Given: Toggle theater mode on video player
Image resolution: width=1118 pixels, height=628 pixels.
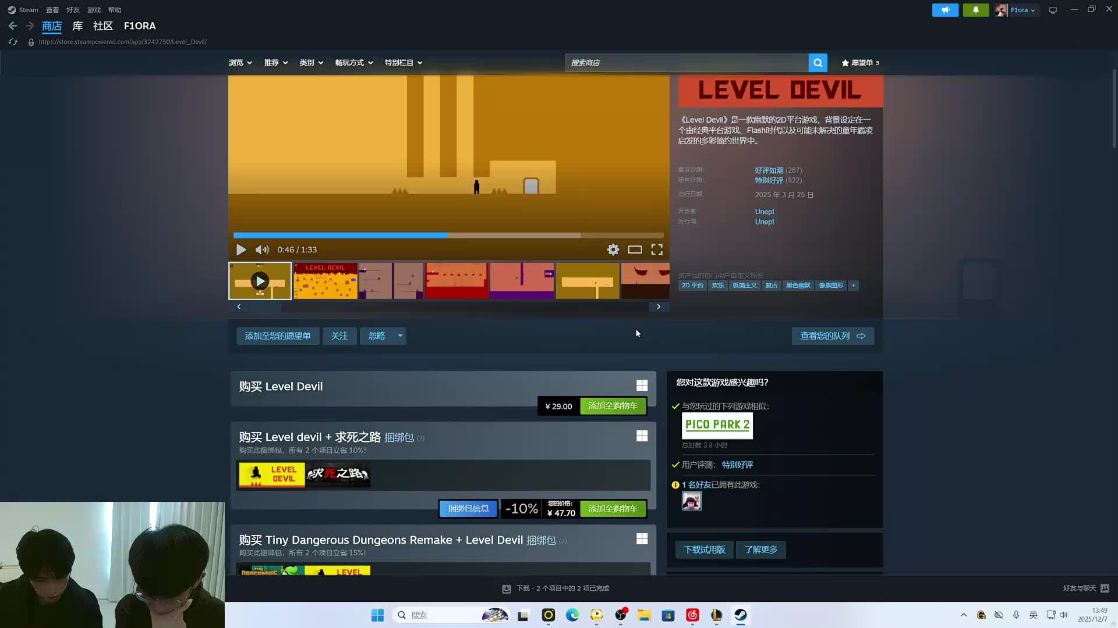Looking at the screenshot, I should click(635, 250).
